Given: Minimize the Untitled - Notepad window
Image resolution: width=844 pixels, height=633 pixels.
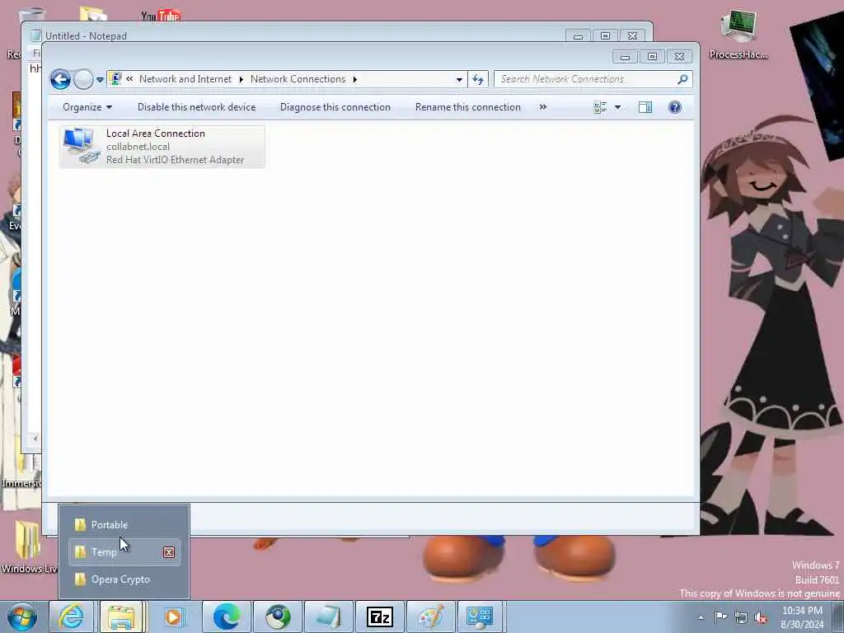Looking at the screenshot, I should click(578, 36).
